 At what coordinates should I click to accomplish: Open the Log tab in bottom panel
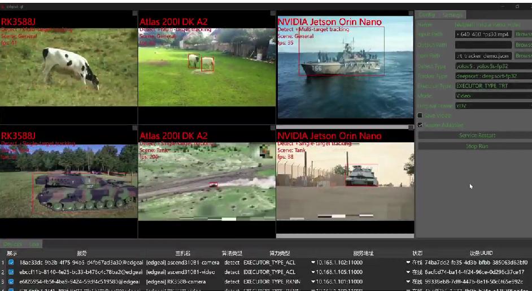[x=35, y=244]
